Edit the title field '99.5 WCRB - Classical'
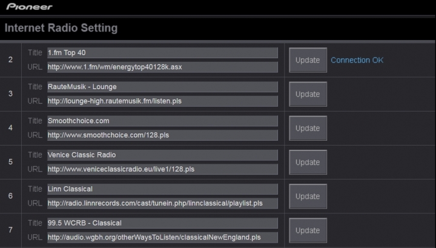This screenshot has width=436, height=248. pos(162,223)
